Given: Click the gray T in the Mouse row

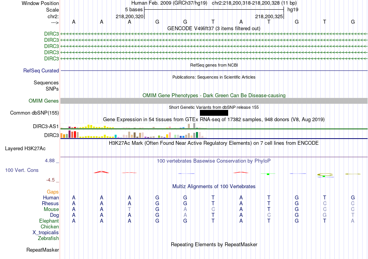Looking at the screenshot, I should [129, 209].
